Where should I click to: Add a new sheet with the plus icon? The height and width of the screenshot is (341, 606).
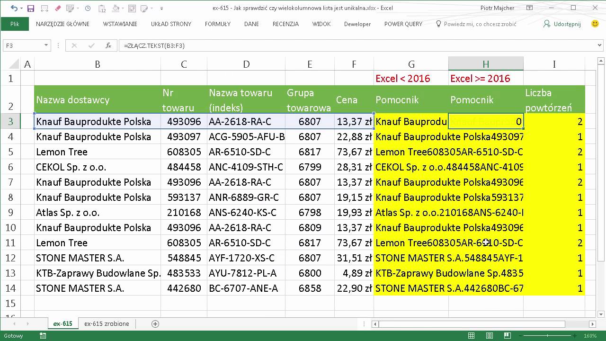tap(155, 324)
